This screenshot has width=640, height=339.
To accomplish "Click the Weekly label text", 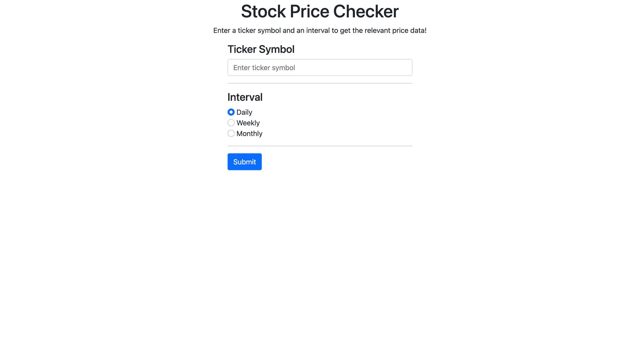I will [x=248, y=123].
